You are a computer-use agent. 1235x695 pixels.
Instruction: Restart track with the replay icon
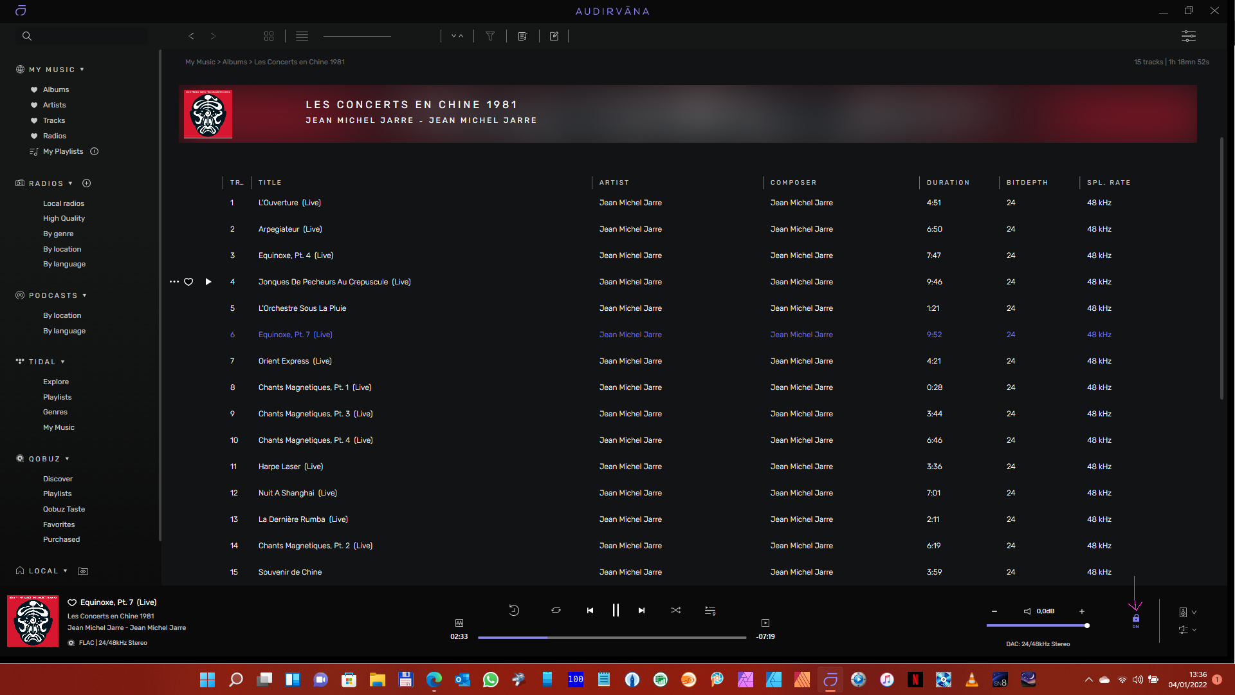pos(514,610)
